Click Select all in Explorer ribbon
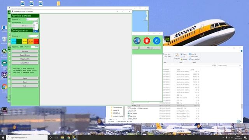Image resolution: width=249 pixels, height=140 pixels. [x=193, y=54]
